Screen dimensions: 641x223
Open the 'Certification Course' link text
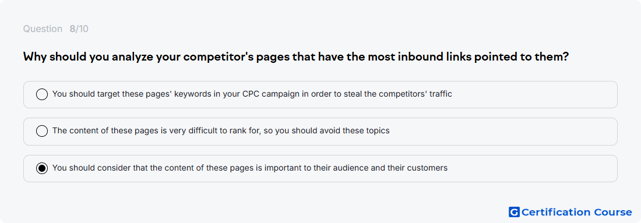tap(576, 212)
